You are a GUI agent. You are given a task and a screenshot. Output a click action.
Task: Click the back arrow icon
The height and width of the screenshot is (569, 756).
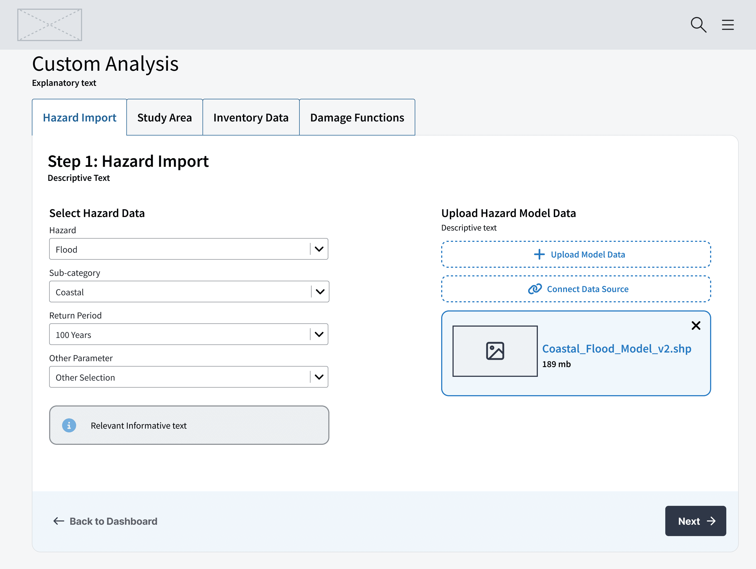pyautogui.click(x=59, y=521)
